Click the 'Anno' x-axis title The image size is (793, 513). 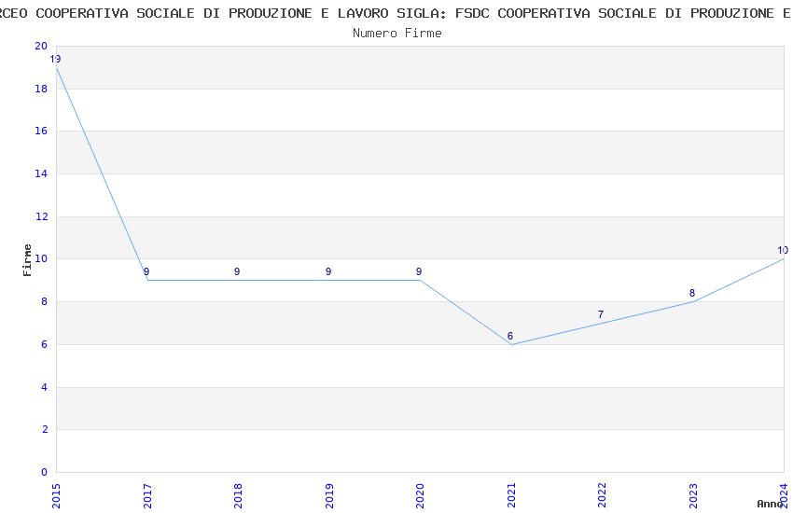[x=770, y=504]
